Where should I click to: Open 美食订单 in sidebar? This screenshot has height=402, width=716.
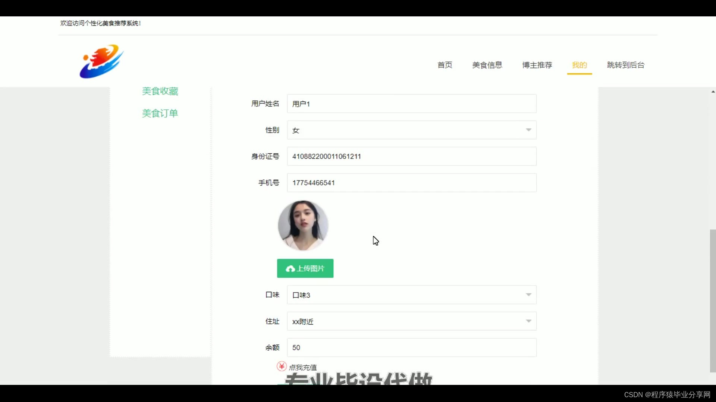[160, 113]
